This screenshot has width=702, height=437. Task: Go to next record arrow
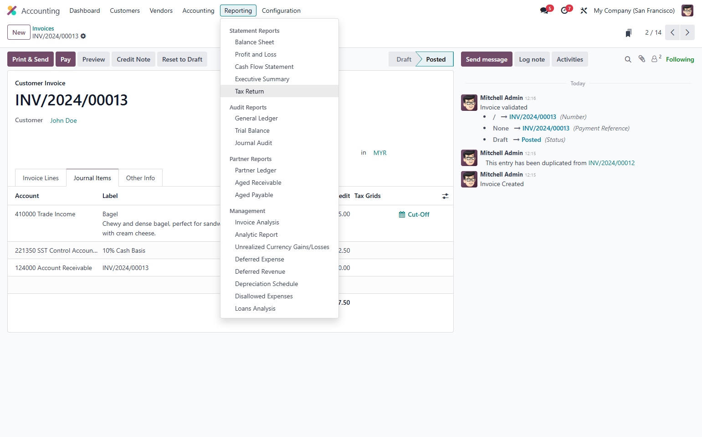pos(687,32)
